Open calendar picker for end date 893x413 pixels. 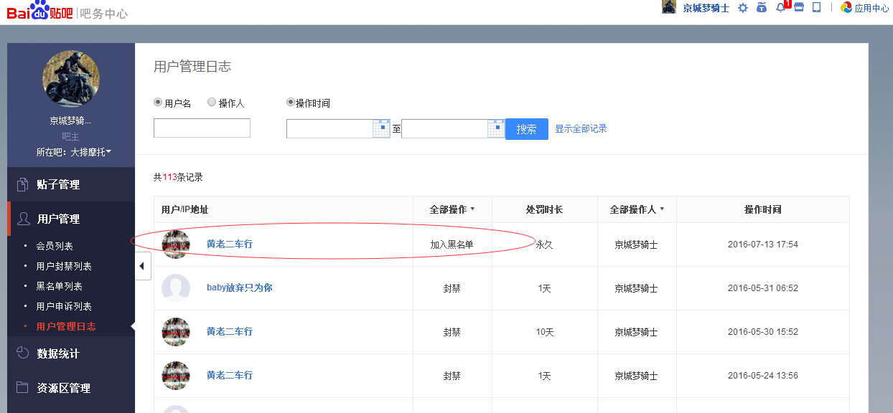(496, 128)
